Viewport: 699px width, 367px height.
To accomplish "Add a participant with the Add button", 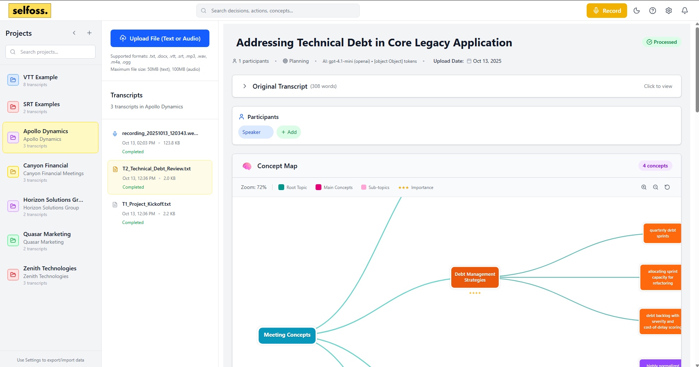I will 289,132.
